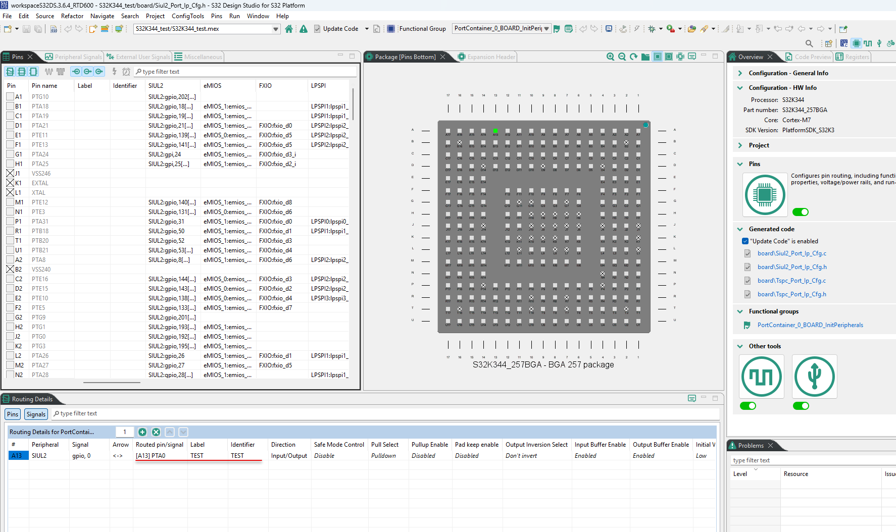Viewport: 896px width, 532px height.
Task: Click the Pins button in Routing Details
Action: (13, 414)
